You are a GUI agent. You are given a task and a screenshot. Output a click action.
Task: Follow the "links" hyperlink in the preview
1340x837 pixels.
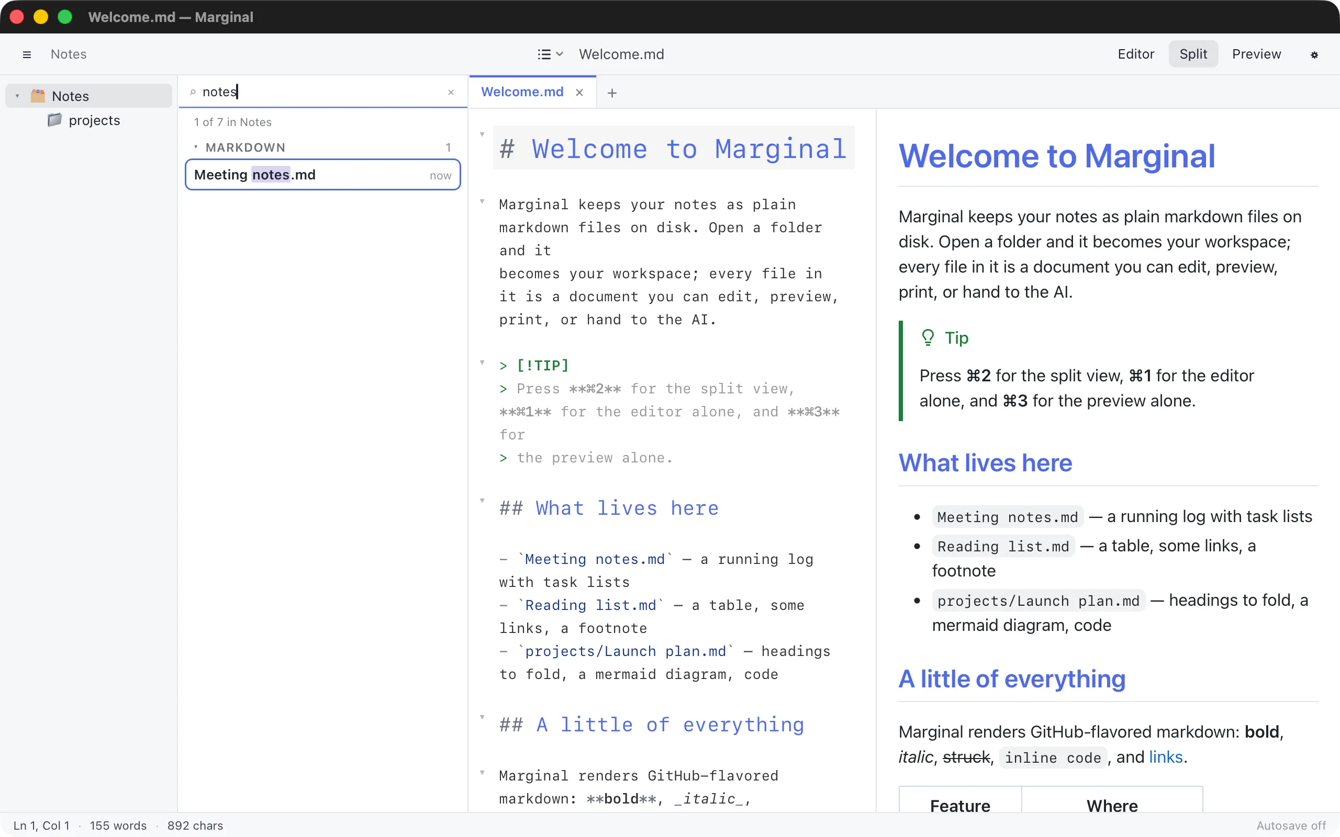(x=1166, y=757)
